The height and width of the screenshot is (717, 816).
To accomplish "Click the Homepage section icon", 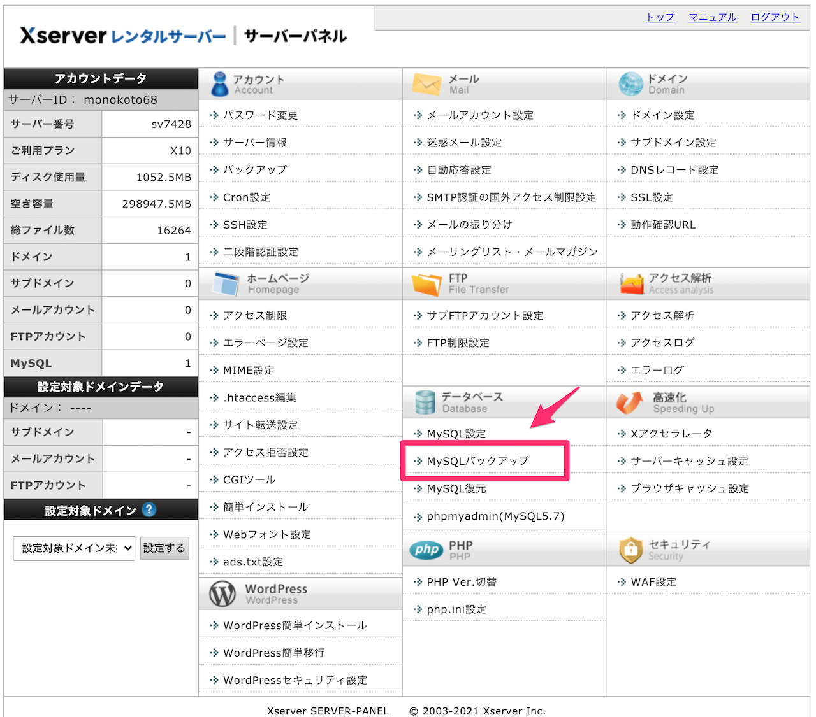I will 226,284.
